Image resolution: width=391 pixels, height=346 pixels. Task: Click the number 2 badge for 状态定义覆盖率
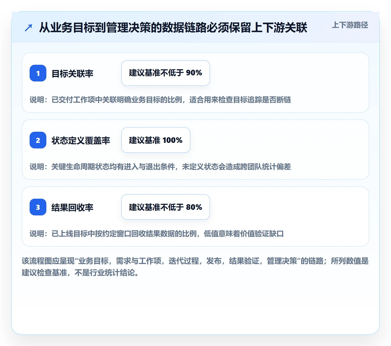[x=38, y=140]
